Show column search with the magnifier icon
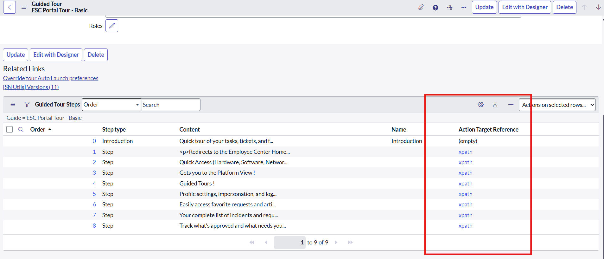This screenshot has width=604, height=259. 21,129
